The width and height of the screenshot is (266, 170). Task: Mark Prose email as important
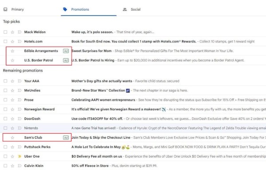coord(20,100)
